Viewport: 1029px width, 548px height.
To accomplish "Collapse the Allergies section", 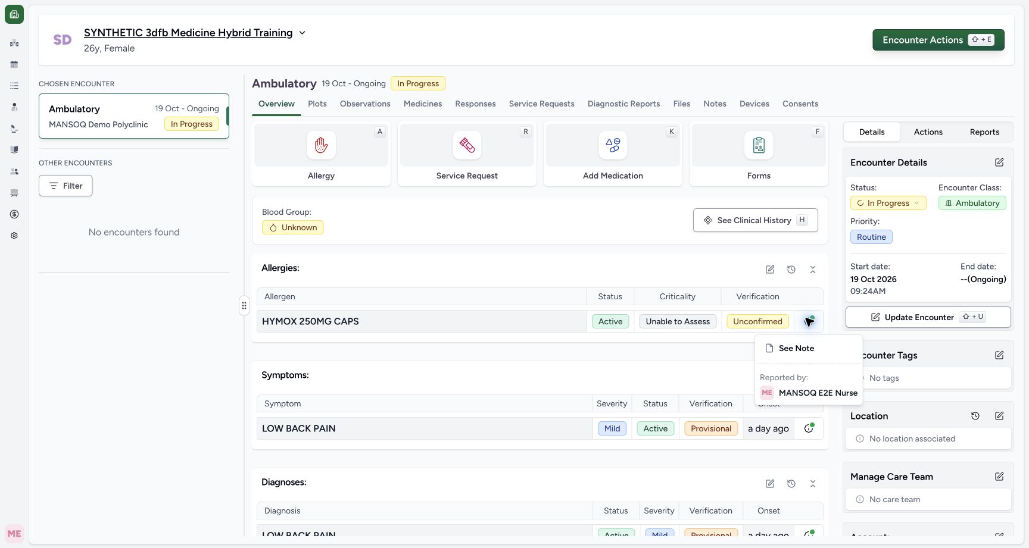I will pos(813,270).
